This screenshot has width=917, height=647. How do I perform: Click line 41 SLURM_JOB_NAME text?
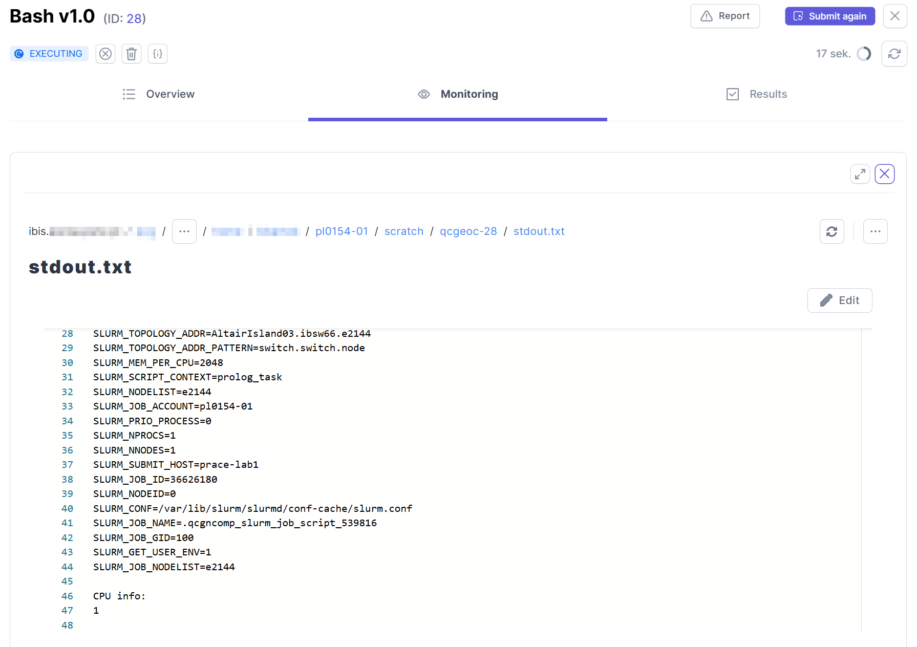click(235, 523)
